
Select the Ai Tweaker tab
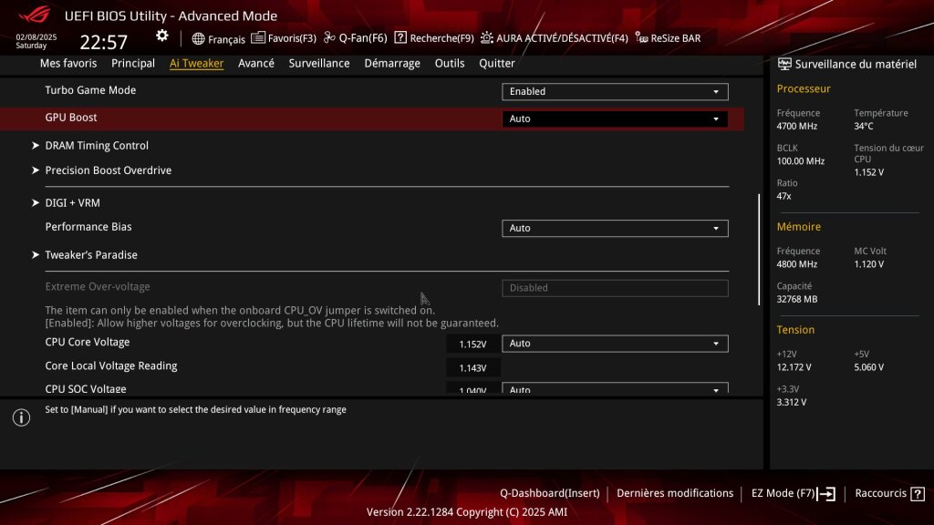pos(197,63)
